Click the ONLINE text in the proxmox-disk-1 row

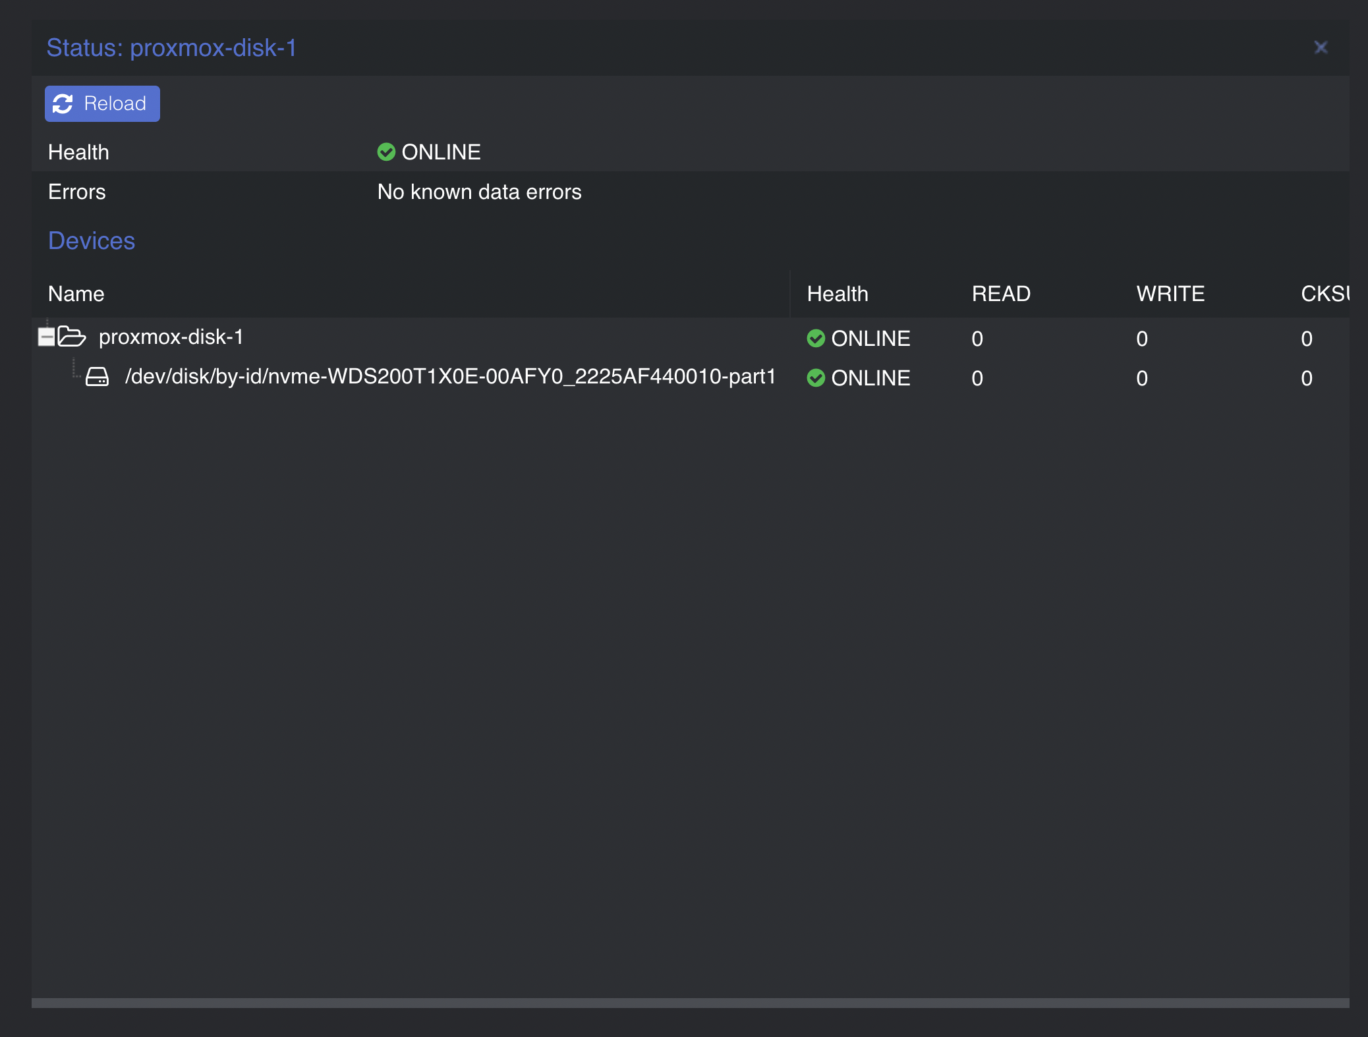870,339
